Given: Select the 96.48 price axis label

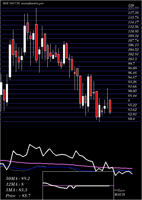Looking at the screenshot, I should click(132, 73).
